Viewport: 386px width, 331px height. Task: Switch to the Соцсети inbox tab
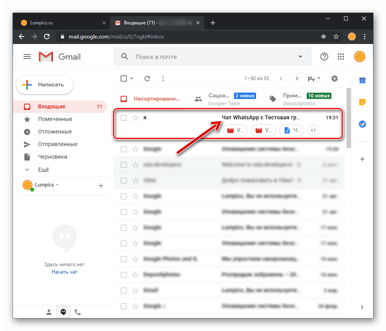[225, 99]
